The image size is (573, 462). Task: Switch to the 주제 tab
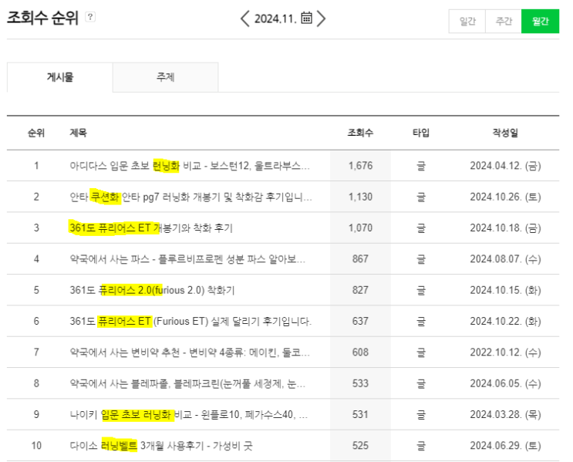[166, 77]
